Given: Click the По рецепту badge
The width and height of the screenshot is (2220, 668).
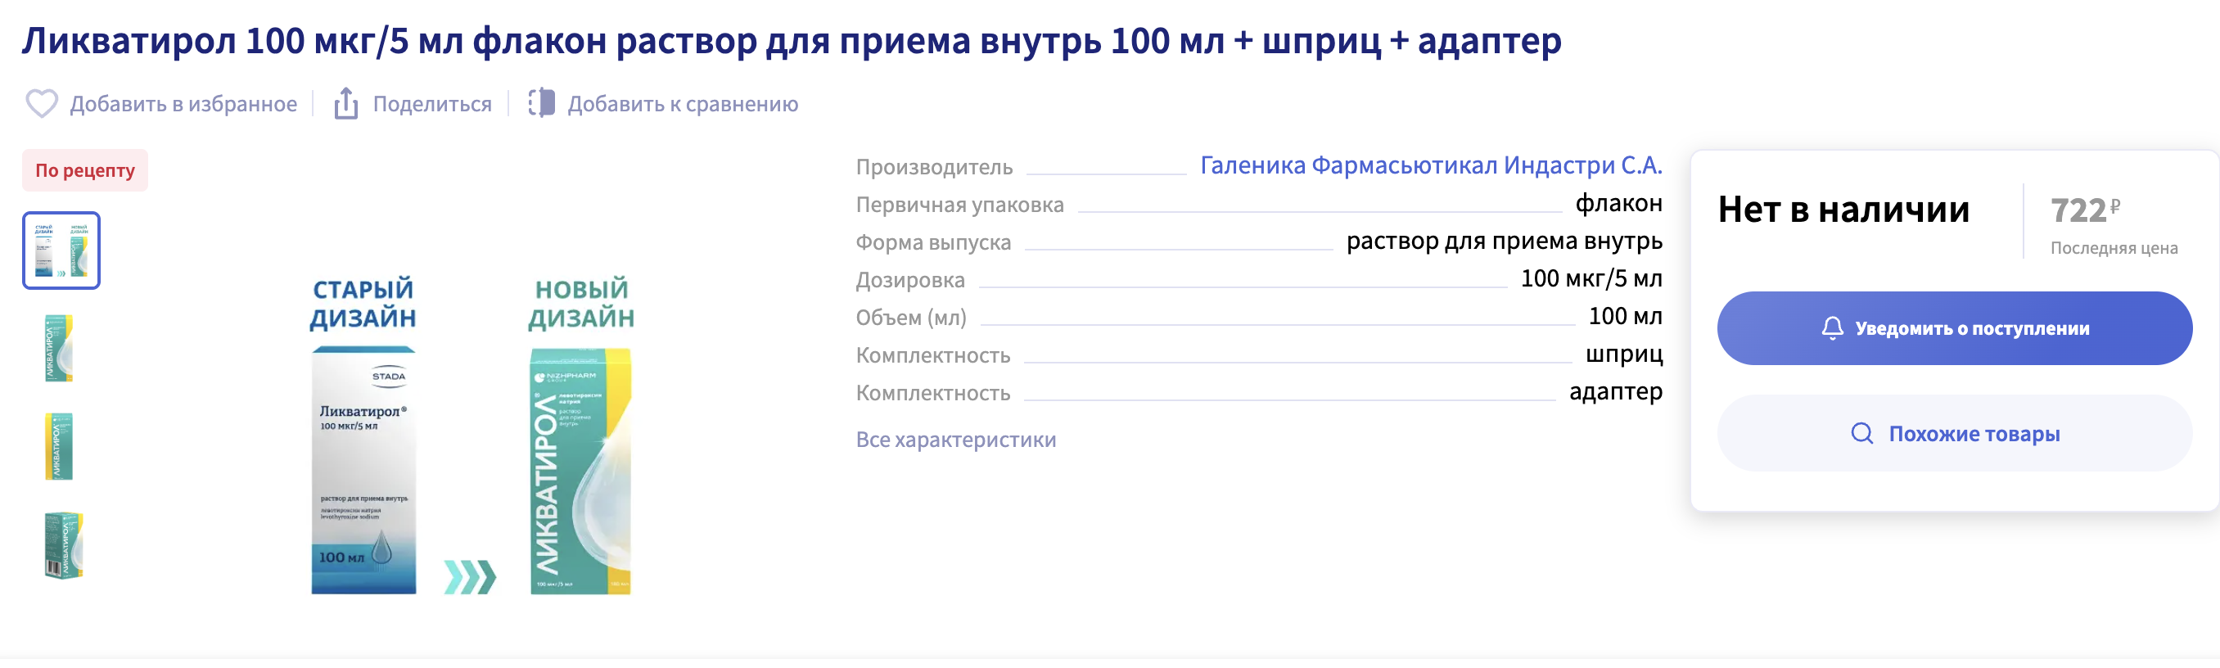Looking at the screenshot, I should [85, 170].
